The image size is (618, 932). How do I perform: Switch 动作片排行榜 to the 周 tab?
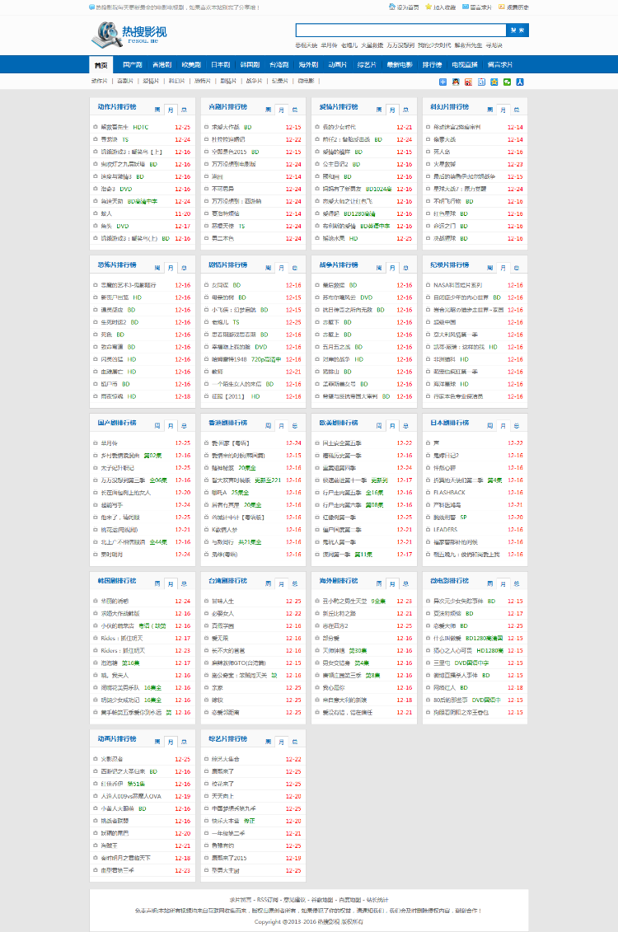pyautogui.click(x=157, y=110)
